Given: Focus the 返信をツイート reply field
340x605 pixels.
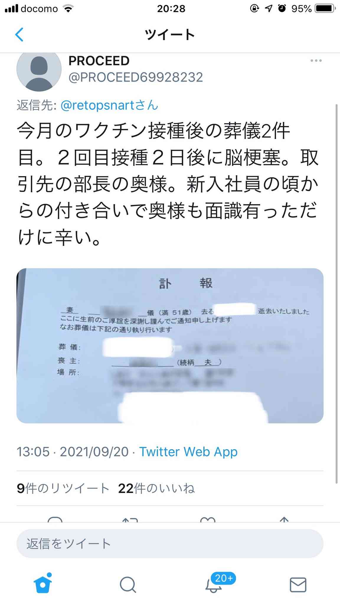Looking at the screenshot, I should [x=170, y=544].
